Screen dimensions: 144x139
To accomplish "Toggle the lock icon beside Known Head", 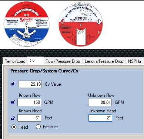I will click(x=13, y=118).
